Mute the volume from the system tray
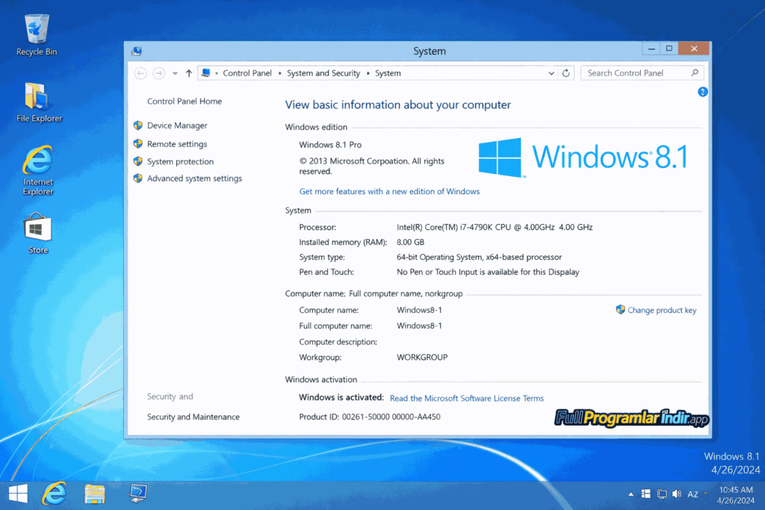The image size is (765, 510). pos(676,494)
